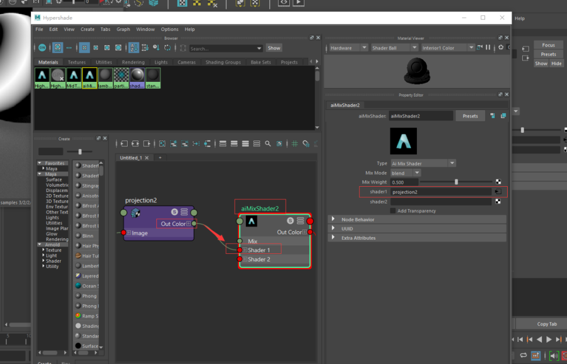Toggle the Browser ON swatch-update icon
567x364 pixels.
[x=43, y=48]
